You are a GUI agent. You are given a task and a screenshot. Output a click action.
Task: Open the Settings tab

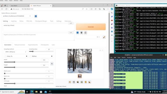[x=59, y=21]
